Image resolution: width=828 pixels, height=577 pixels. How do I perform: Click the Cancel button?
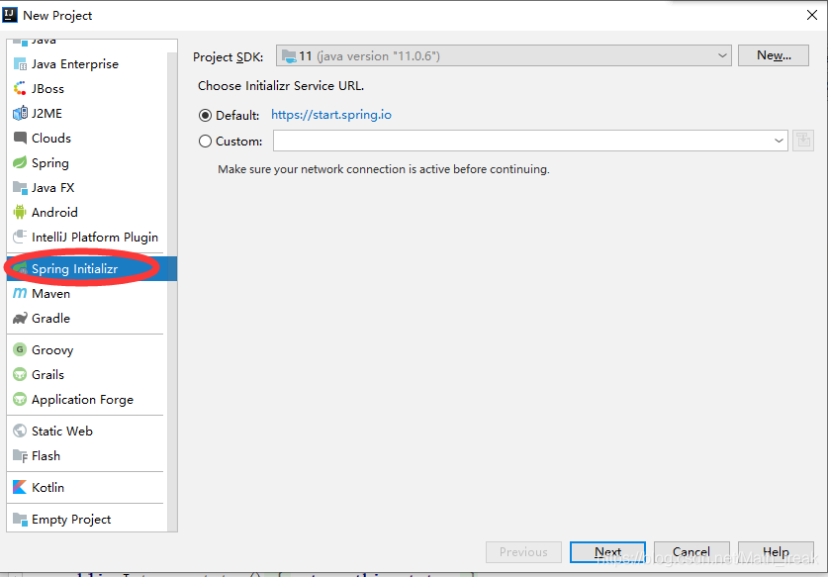[691, 552]
